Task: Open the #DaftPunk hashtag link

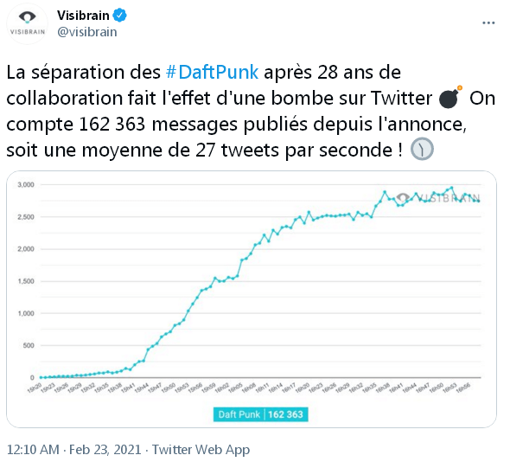Action: coord(212,72)
